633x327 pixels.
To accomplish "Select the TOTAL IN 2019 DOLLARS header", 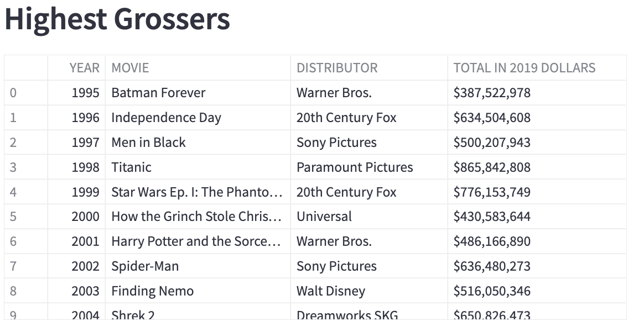I will [x=537, y=68].
